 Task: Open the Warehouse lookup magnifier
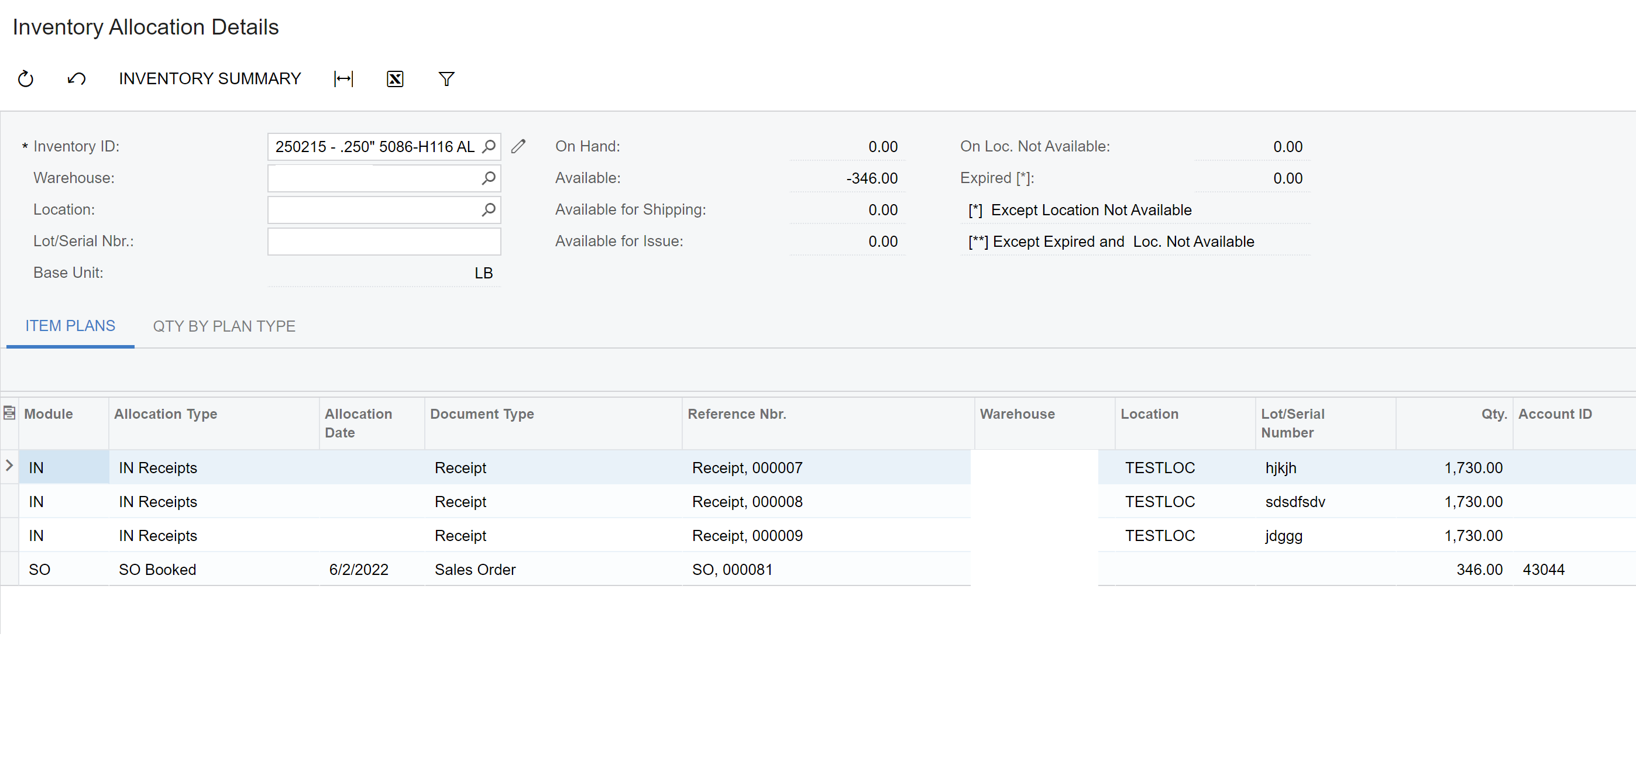pos(489,178)
